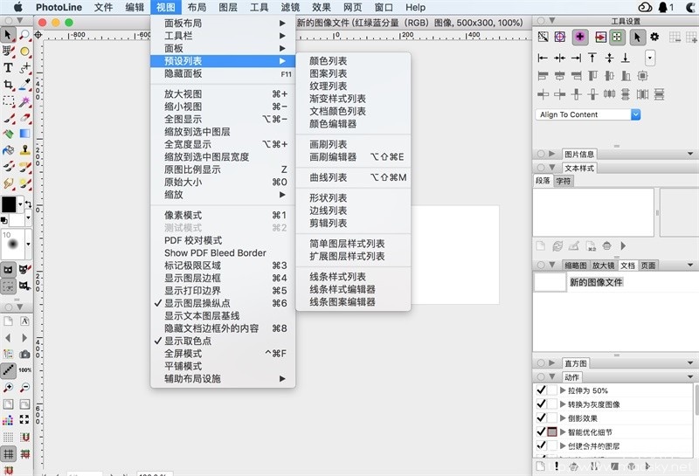
Task: Select the magnifier zoom tool
Action: click(25, 35)
